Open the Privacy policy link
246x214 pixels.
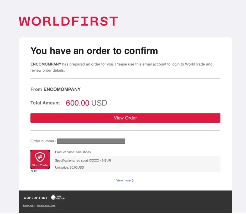pyautogui.click(x=29, y=206)
